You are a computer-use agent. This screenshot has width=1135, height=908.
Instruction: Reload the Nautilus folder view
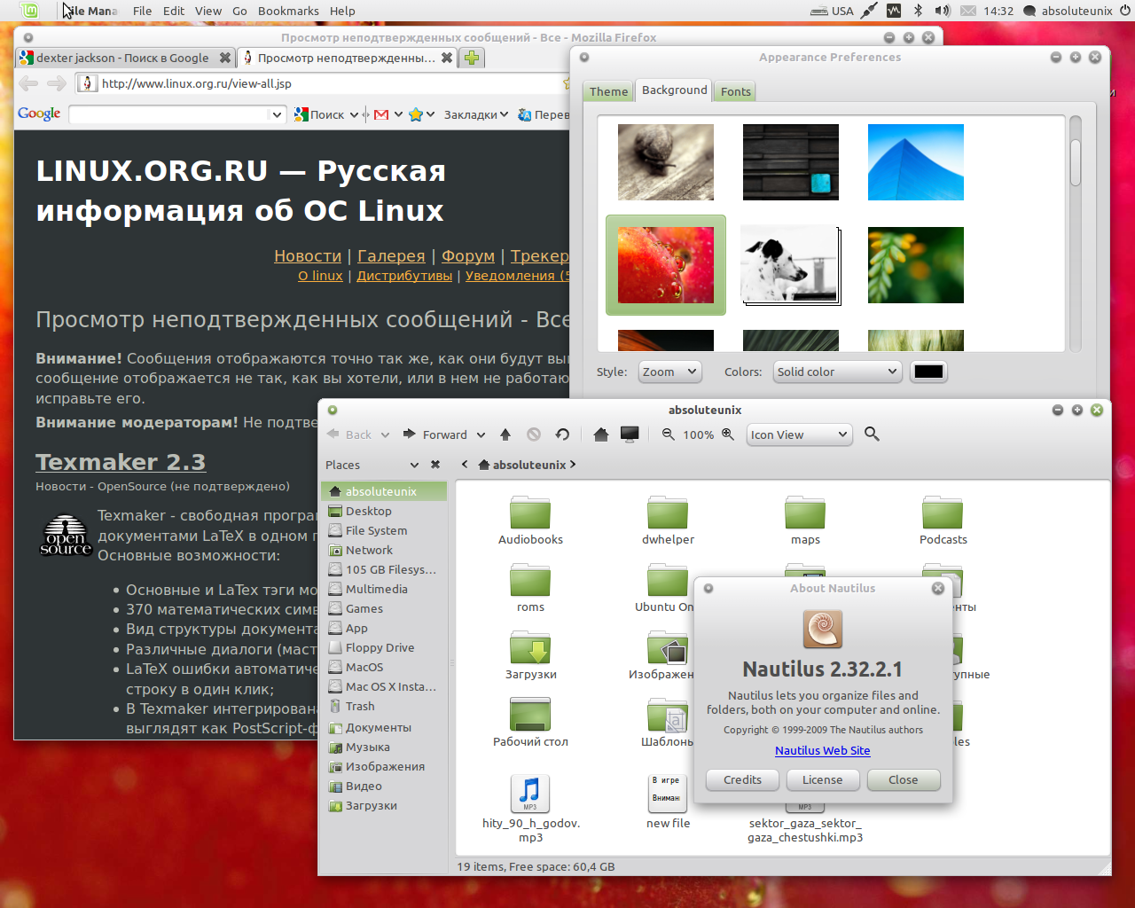(x=562, y=434)
